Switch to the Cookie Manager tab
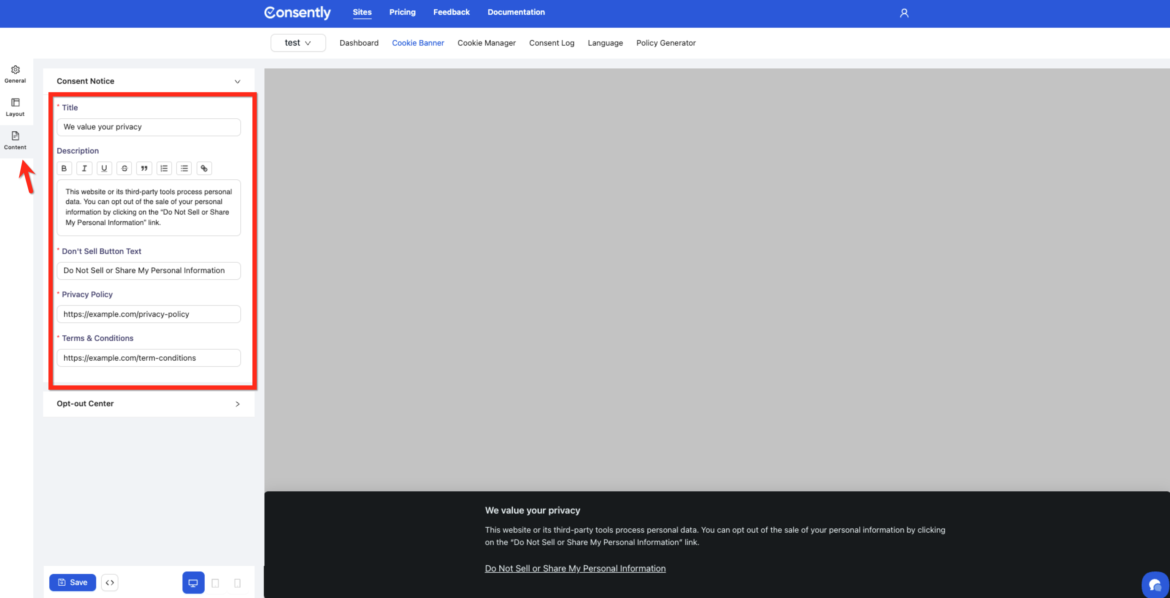The image size is (1170, 598). (x=486, y=43)
